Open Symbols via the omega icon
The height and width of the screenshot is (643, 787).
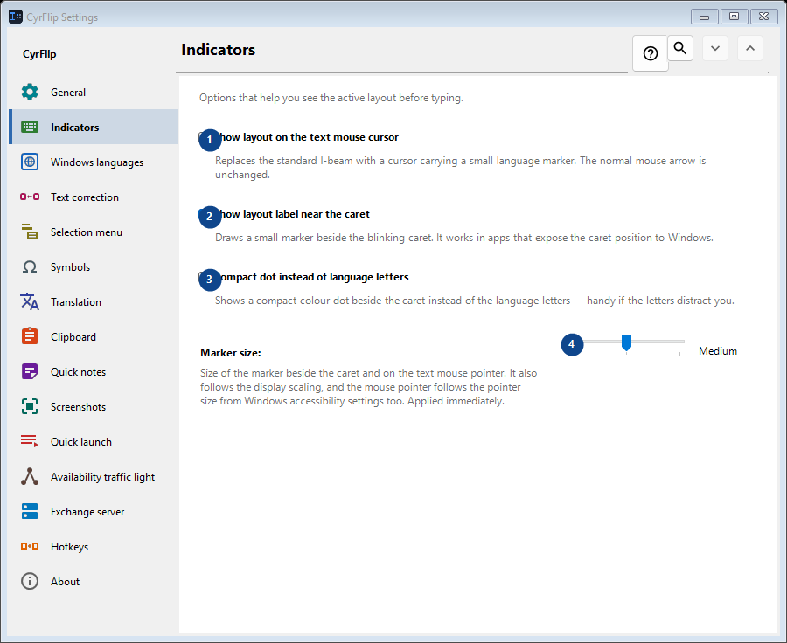[x=30, y=266]
